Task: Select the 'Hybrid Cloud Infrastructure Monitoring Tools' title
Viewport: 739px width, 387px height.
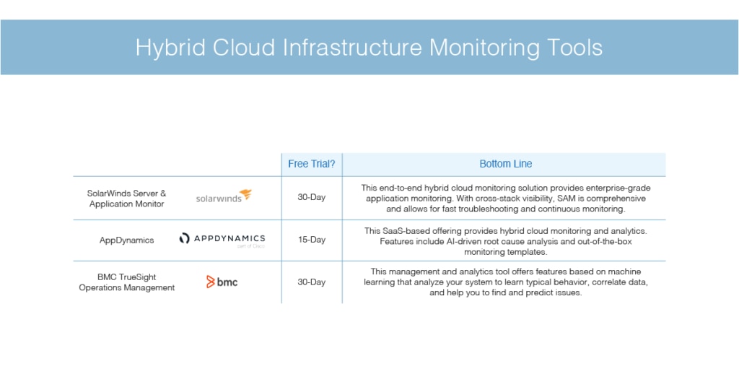Action: (369, 48)
